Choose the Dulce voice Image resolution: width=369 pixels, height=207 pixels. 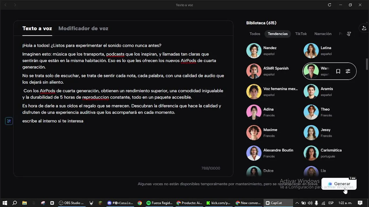(272, 171)
